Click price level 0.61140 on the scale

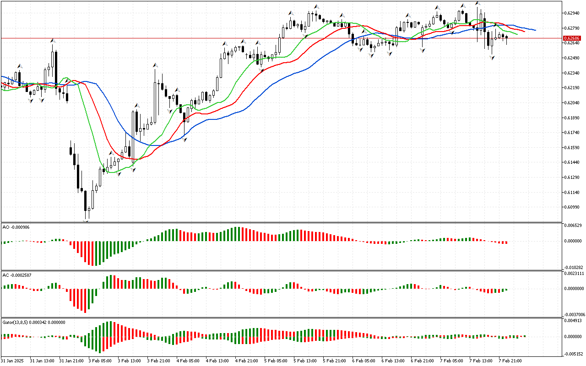(571, 192)
